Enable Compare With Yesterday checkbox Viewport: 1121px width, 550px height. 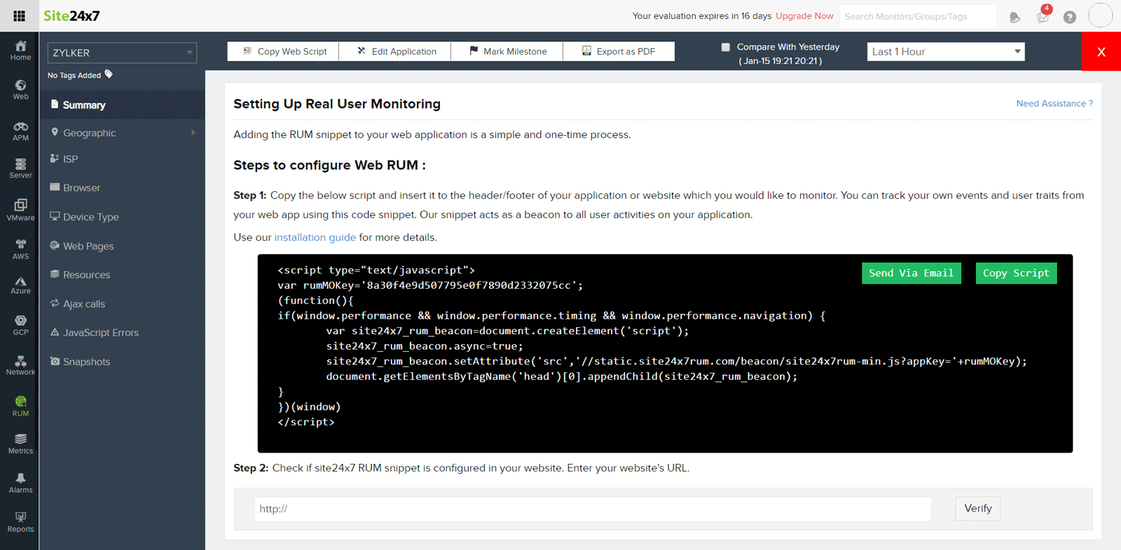tap(726, 47)
